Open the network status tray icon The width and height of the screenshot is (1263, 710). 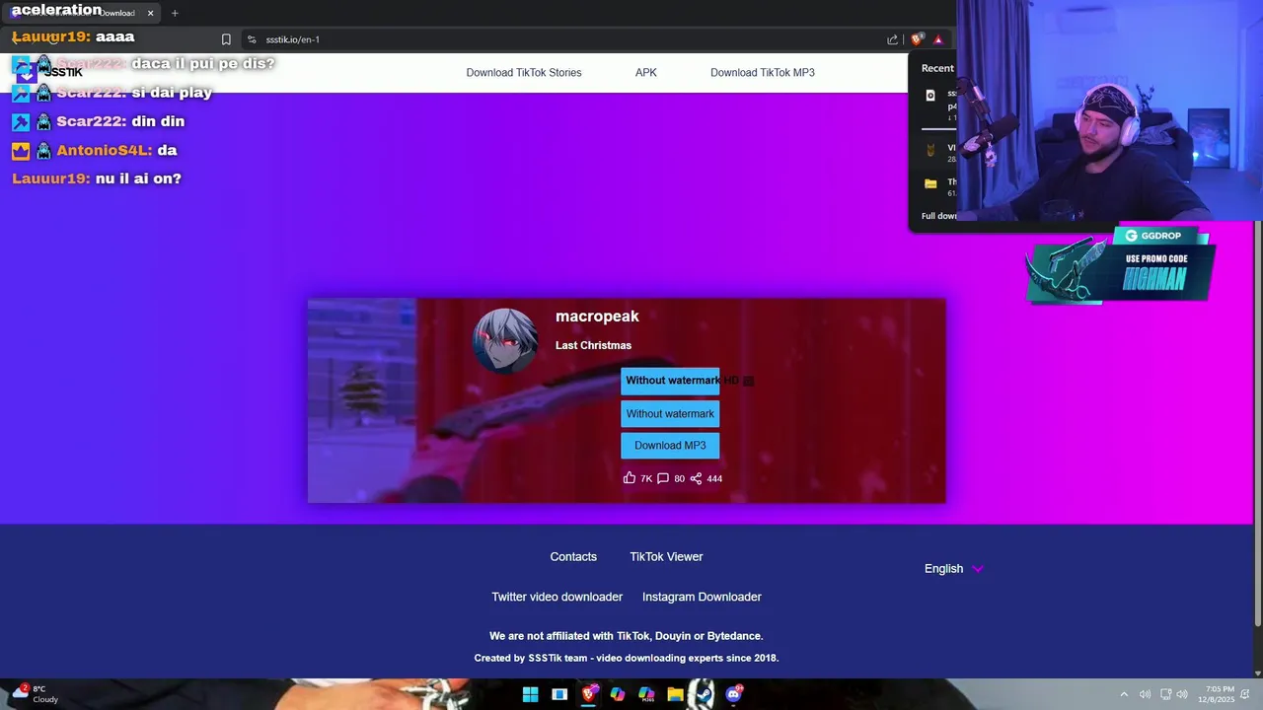[1165, 694]
